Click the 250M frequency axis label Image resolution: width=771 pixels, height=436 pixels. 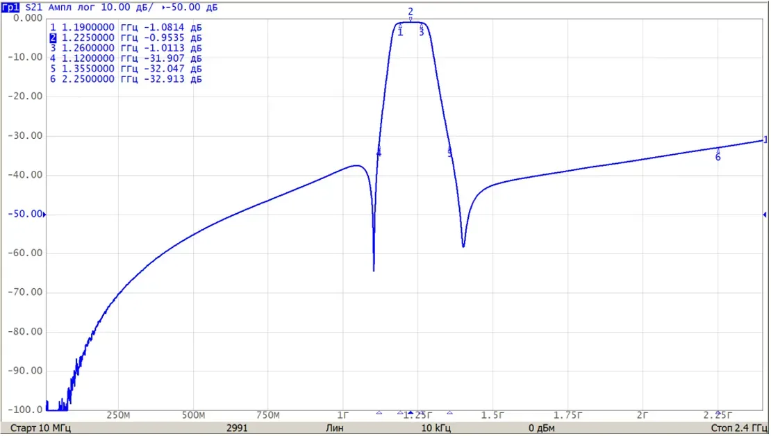[119, 416]
